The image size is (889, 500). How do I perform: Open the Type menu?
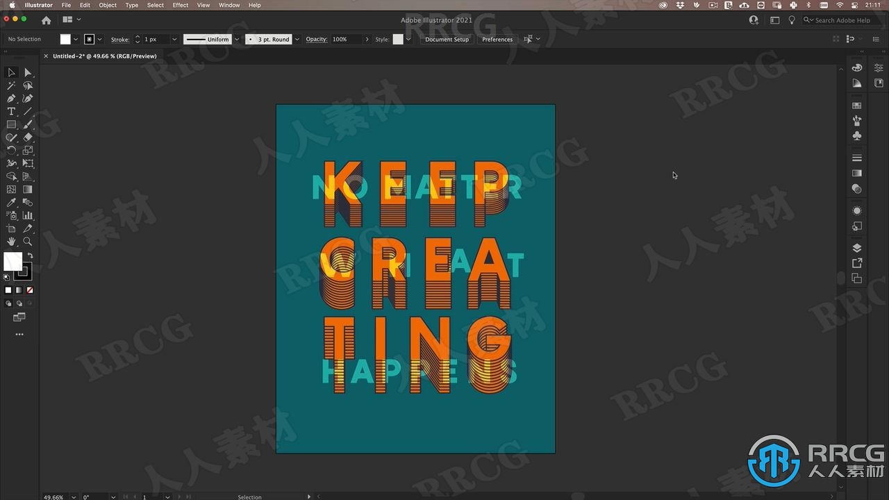131,5
